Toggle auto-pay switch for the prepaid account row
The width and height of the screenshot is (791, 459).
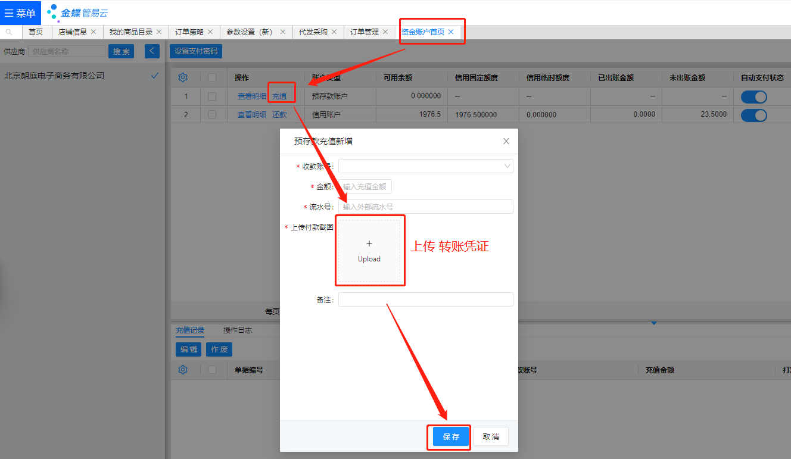point(753,96)
